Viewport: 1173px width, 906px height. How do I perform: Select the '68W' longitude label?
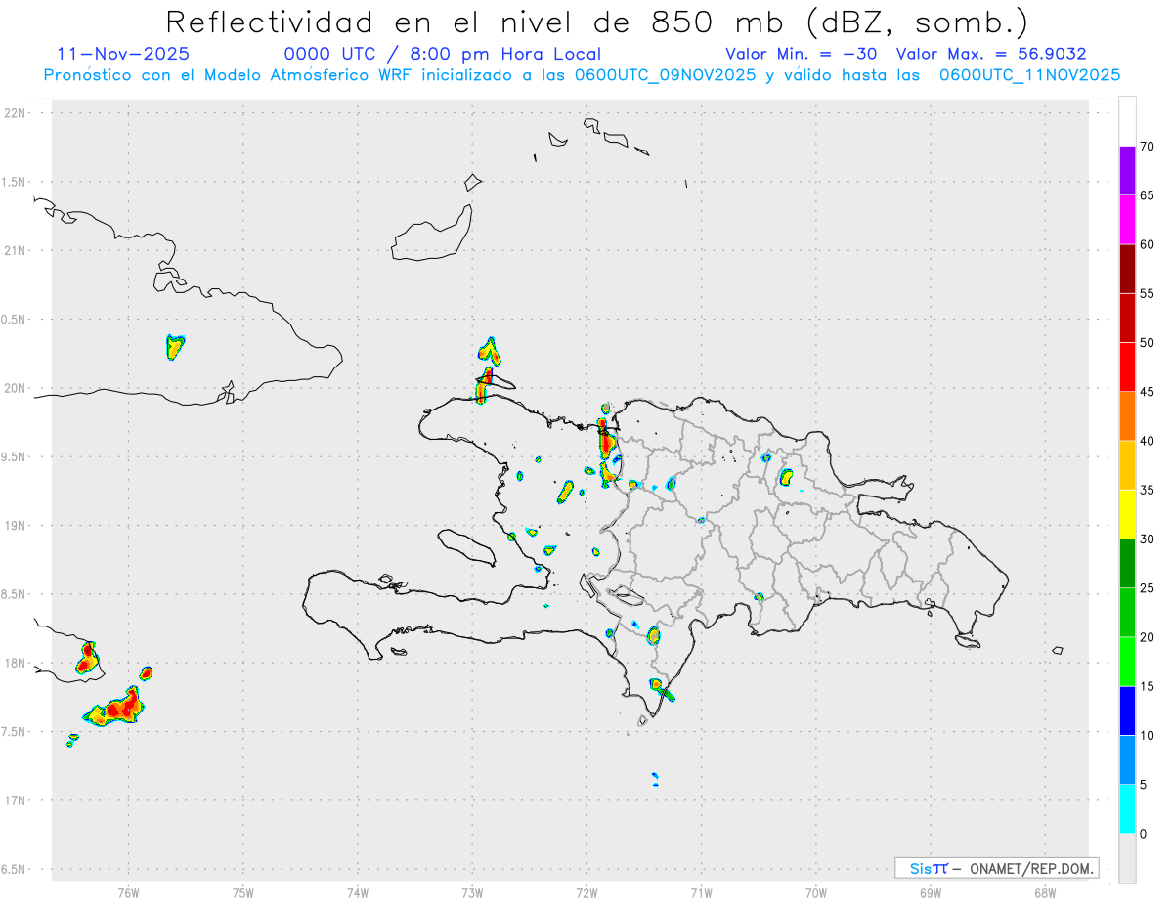click(1045, 892)
